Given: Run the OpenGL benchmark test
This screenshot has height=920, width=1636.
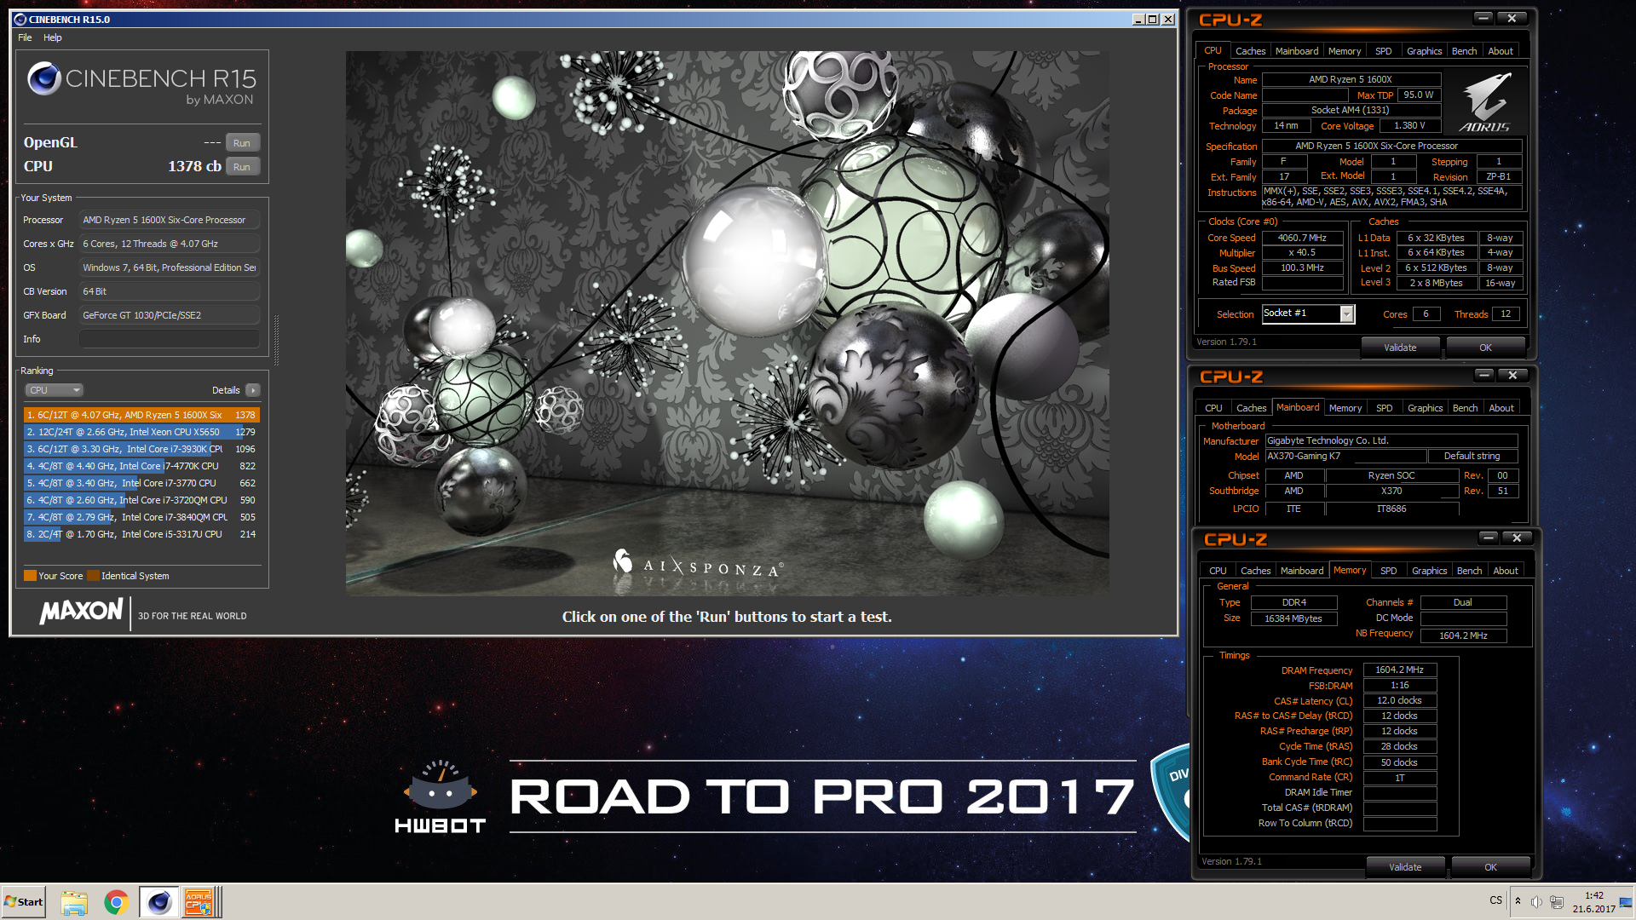Looking at the screenshot, I should pyautogui.click(x=242, y=143).
